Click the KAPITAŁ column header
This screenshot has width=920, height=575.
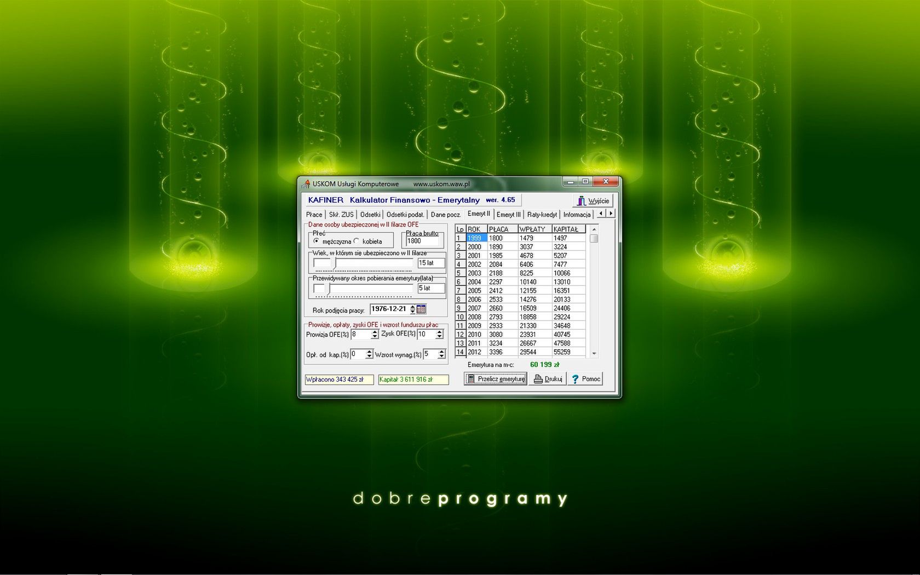[568, 229]
